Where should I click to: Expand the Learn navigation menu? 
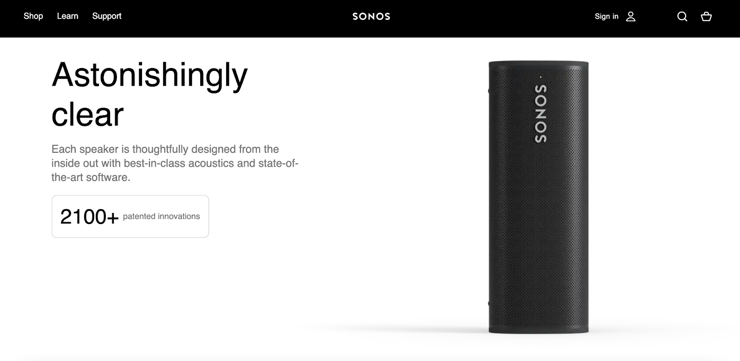tap(68, 16)
